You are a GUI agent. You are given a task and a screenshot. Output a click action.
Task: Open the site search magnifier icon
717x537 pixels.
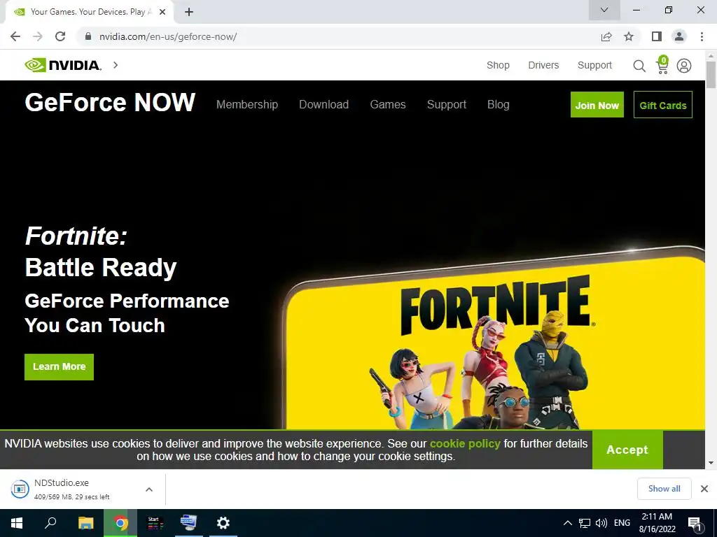coord(639,66)
